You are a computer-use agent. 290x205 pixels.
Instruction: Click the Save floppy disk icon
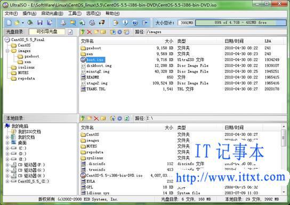40,23
